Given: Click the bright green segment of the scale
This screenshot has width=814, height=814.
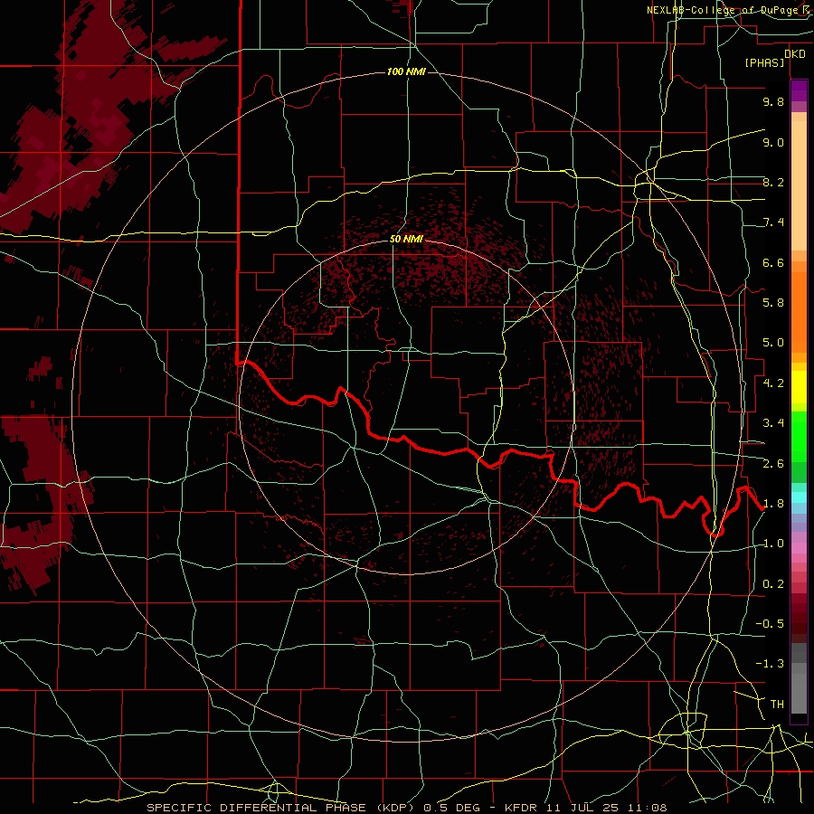Looking at the screenshot, I should [799, 436].
